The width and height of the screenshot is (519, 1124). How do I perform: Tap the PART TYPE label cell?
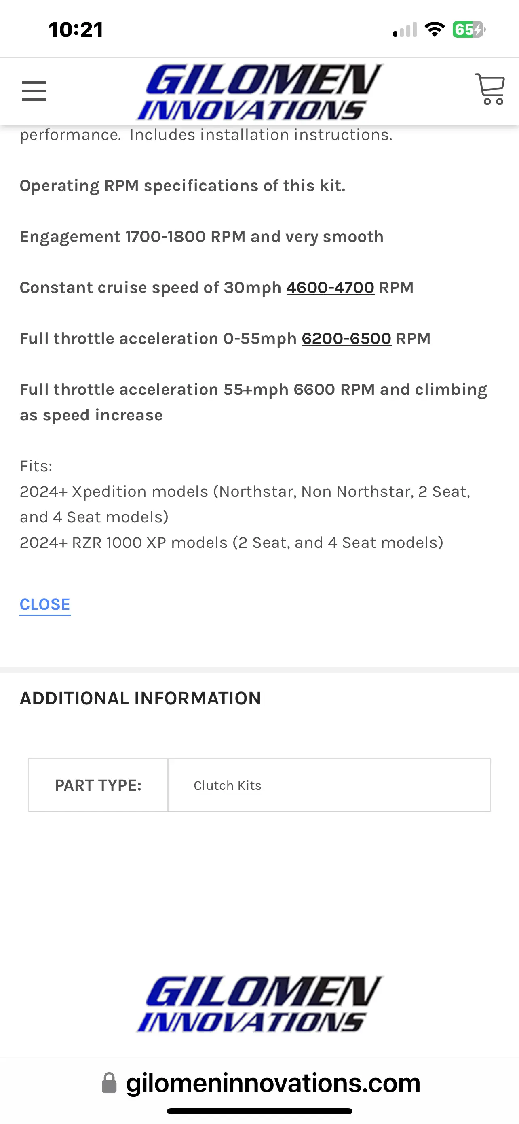[98, 785]
